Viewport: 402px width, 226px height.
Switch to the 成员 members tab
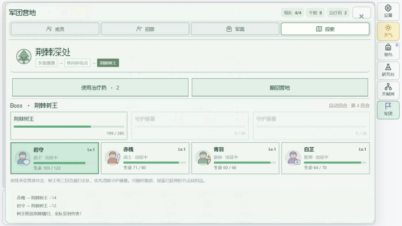(x=55, y=29)
